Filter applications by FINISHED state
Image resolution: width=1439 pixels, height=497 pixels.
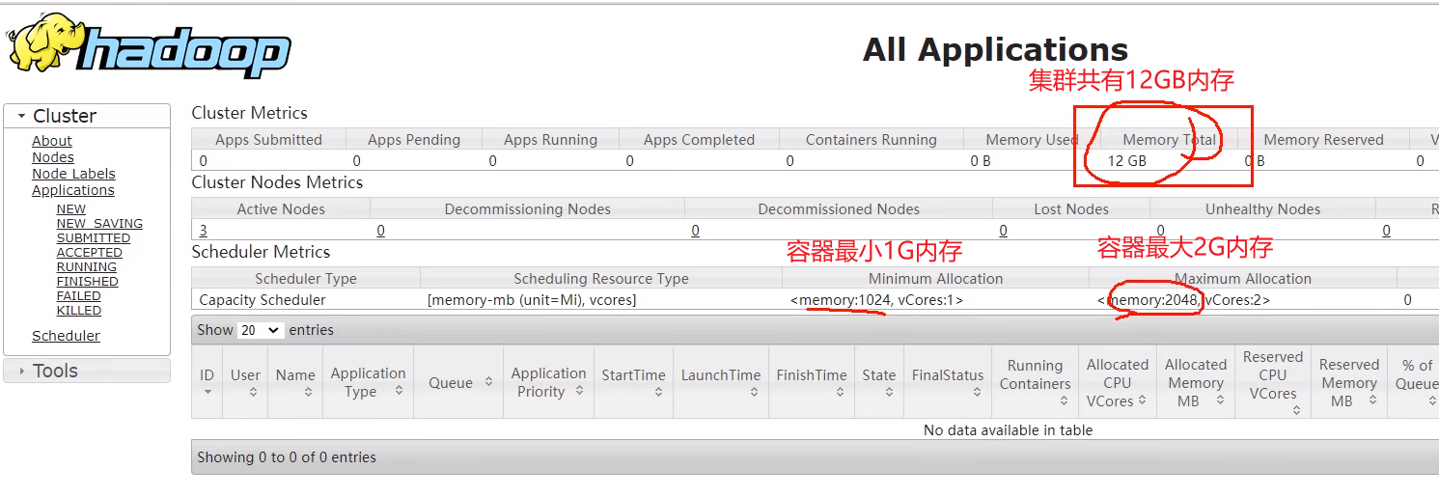pyautogui.click(x=88, y=281)
